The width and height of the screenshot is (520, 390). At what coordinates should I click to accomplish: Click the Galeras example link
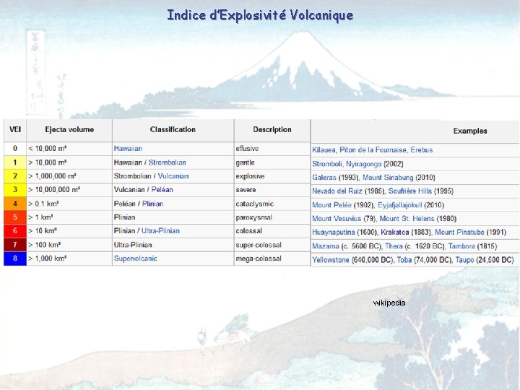point(324,178)
